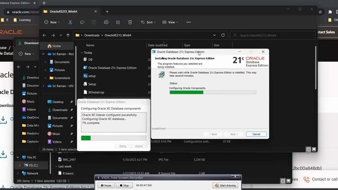Open Videos pinned in quick access

[x=57, y=142]
